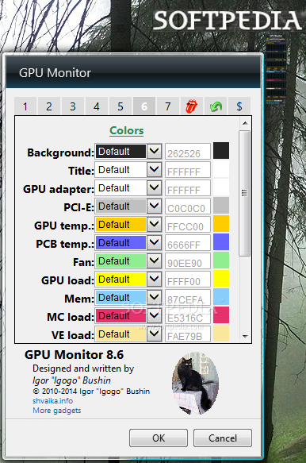Switch to settings tab 2
Image resolution: width=306 pixels, height=463 pixels.
(x=49, y=106)
